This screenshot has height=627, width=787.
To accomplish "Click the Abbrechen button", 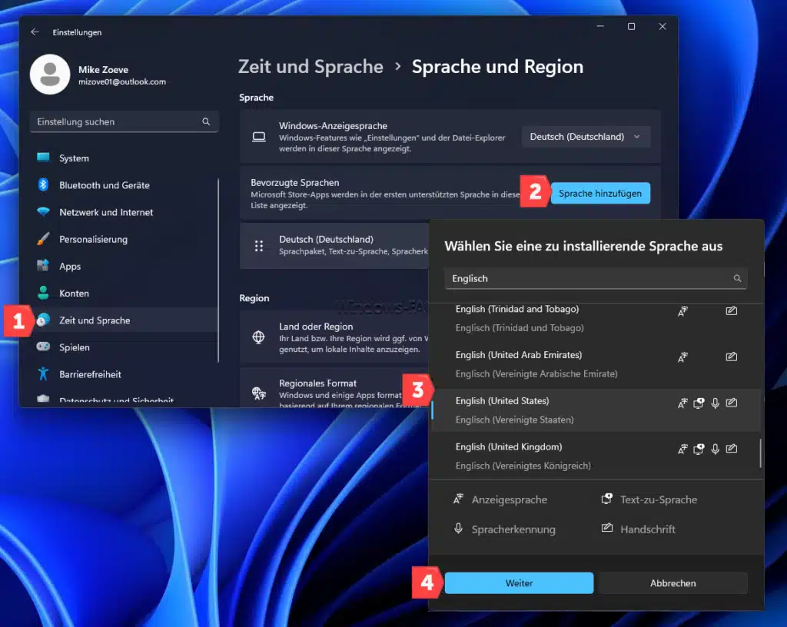I will click(672, 582).
